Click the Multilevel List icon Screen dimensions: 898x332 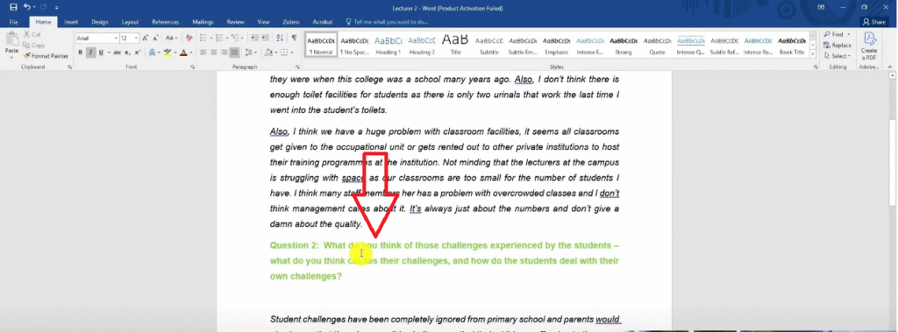pyautogui.click(x=236, y=39)
